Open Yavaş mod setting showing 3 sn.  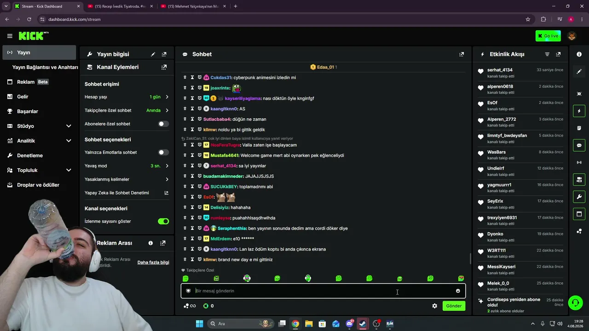pos(127,165)
